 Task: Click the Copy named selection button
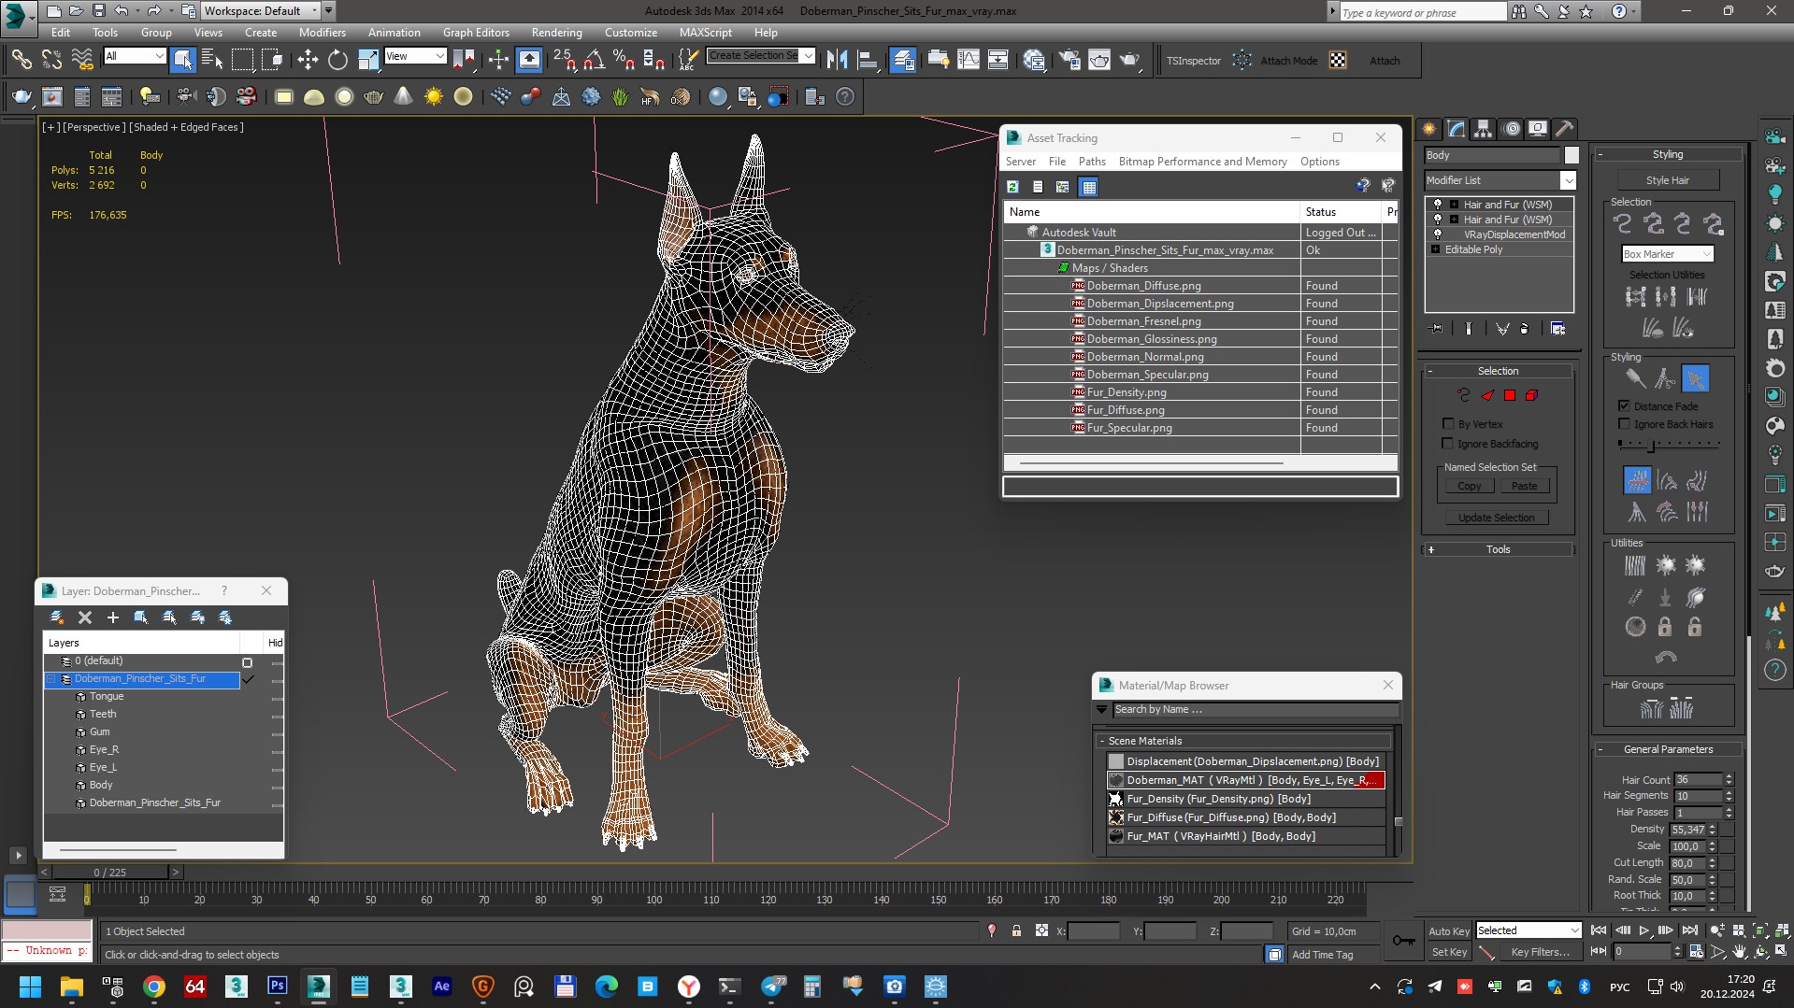coord(1469,486)
